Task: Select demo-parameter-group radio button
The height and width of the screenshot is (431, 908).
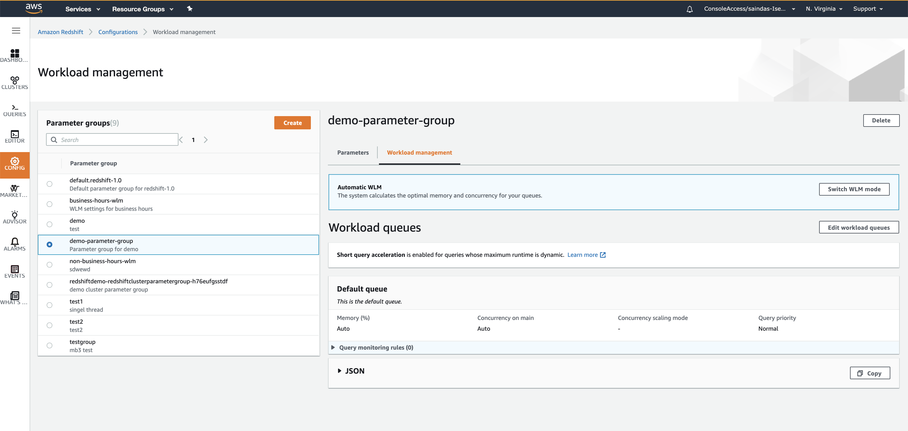Action: coord(49,245)
